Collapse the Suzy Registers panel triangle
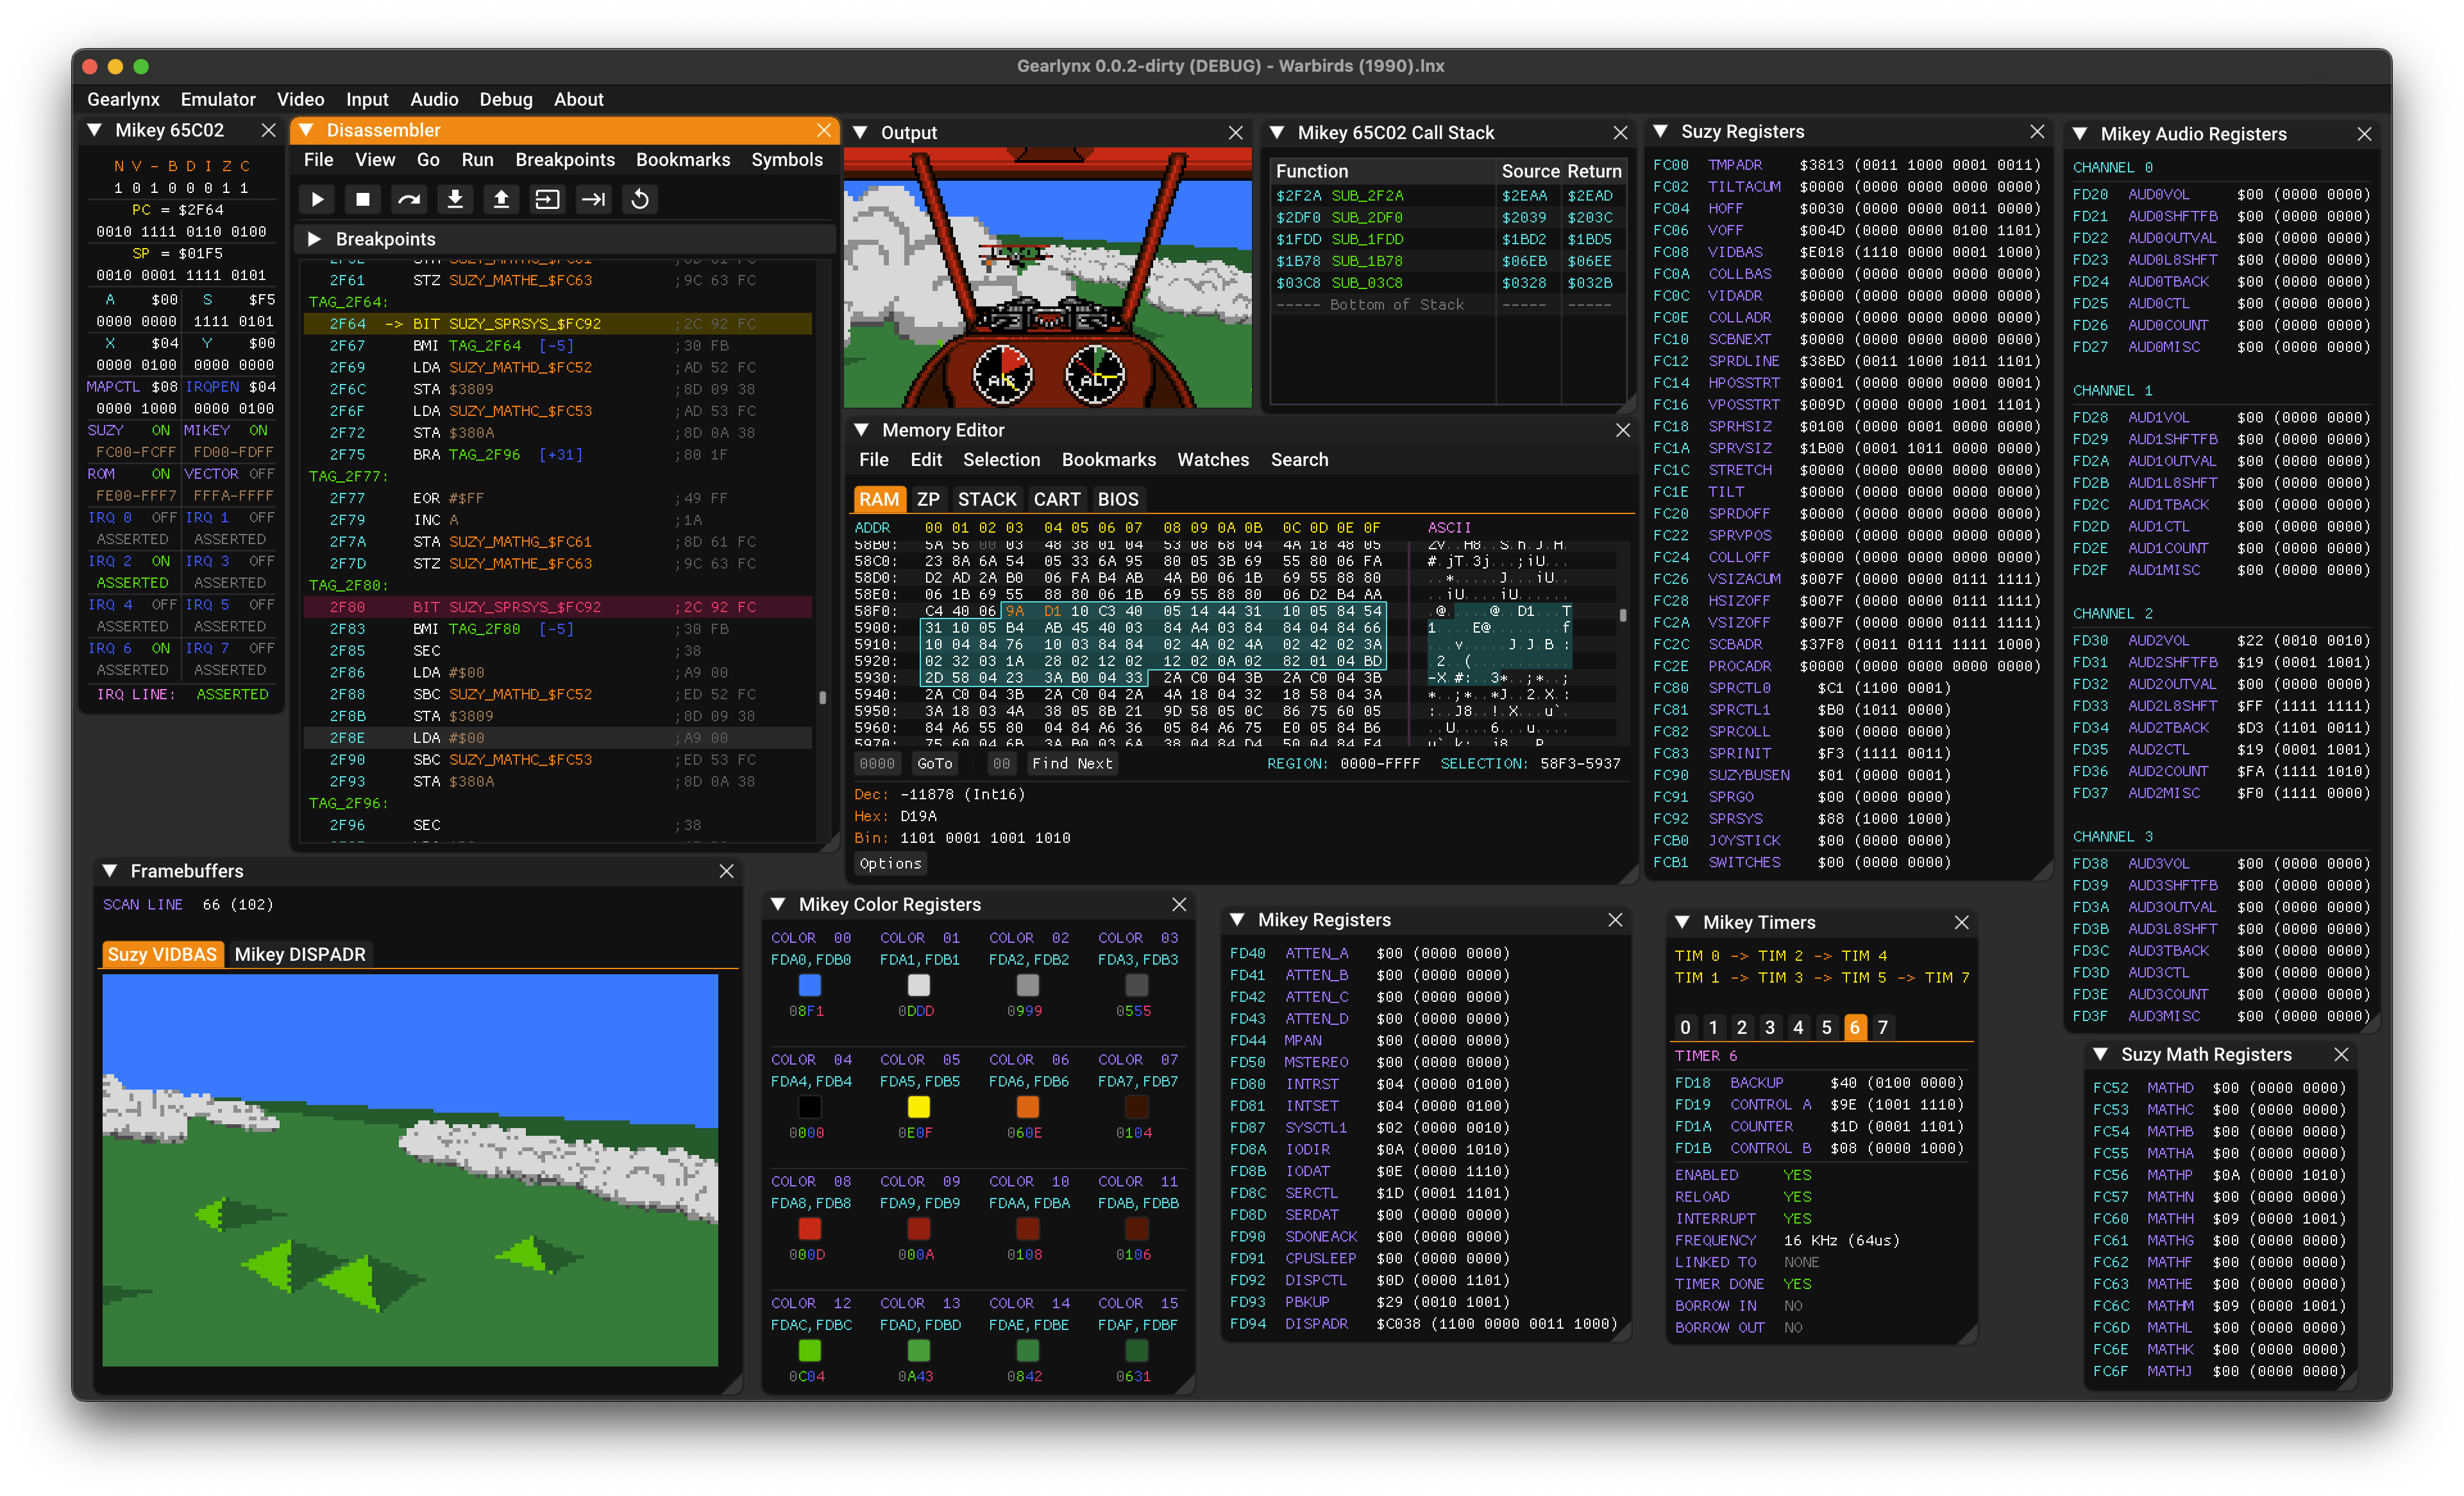This screenshot has height=1496, width=2464. pyautogui.click(x=1661, y=131)
